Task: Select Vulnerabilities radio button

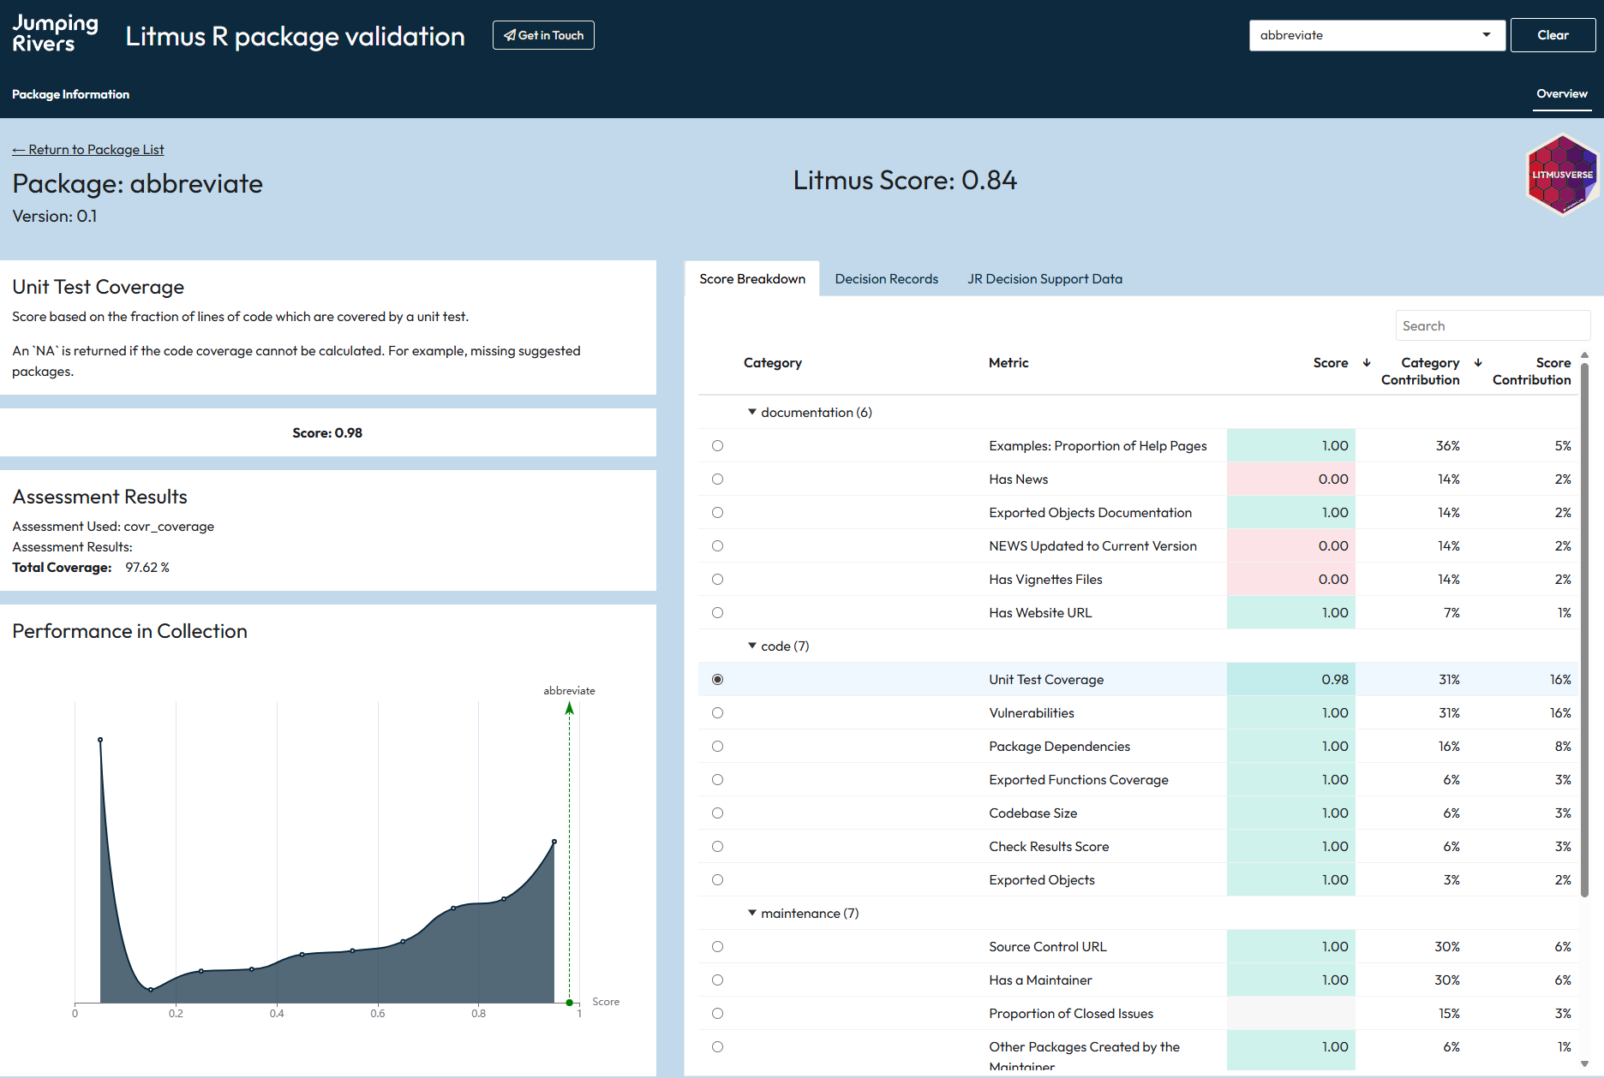Action: [x=718, y=713]
